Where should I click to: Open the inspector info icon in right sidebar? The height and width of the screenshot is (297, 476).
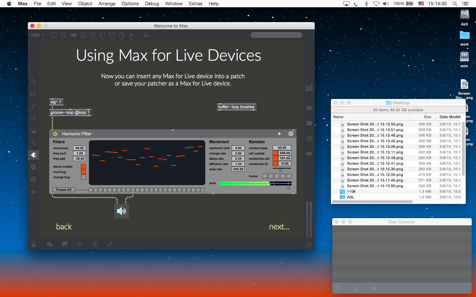[309, 108]
